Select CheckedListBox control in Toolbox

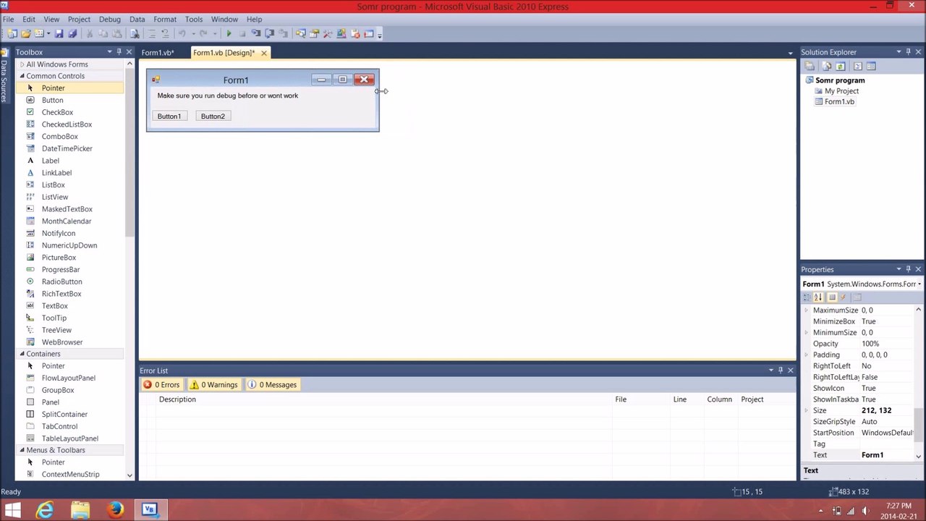click(67, 124)
